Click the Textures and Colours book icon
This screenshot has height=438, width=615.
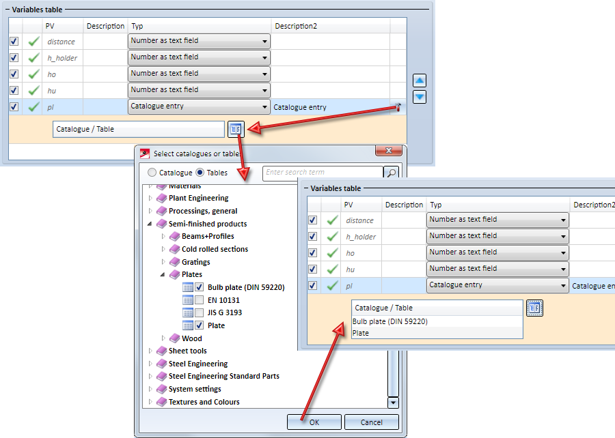coord(161,402)
